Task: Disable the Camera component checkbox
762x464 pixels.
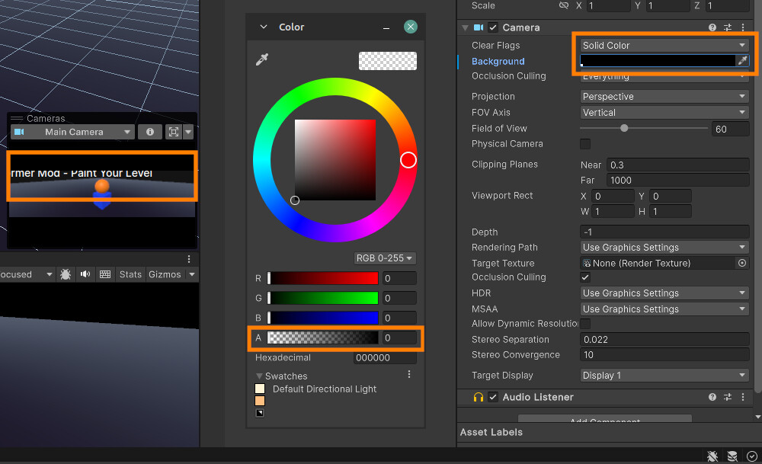Action: (493, 27)
